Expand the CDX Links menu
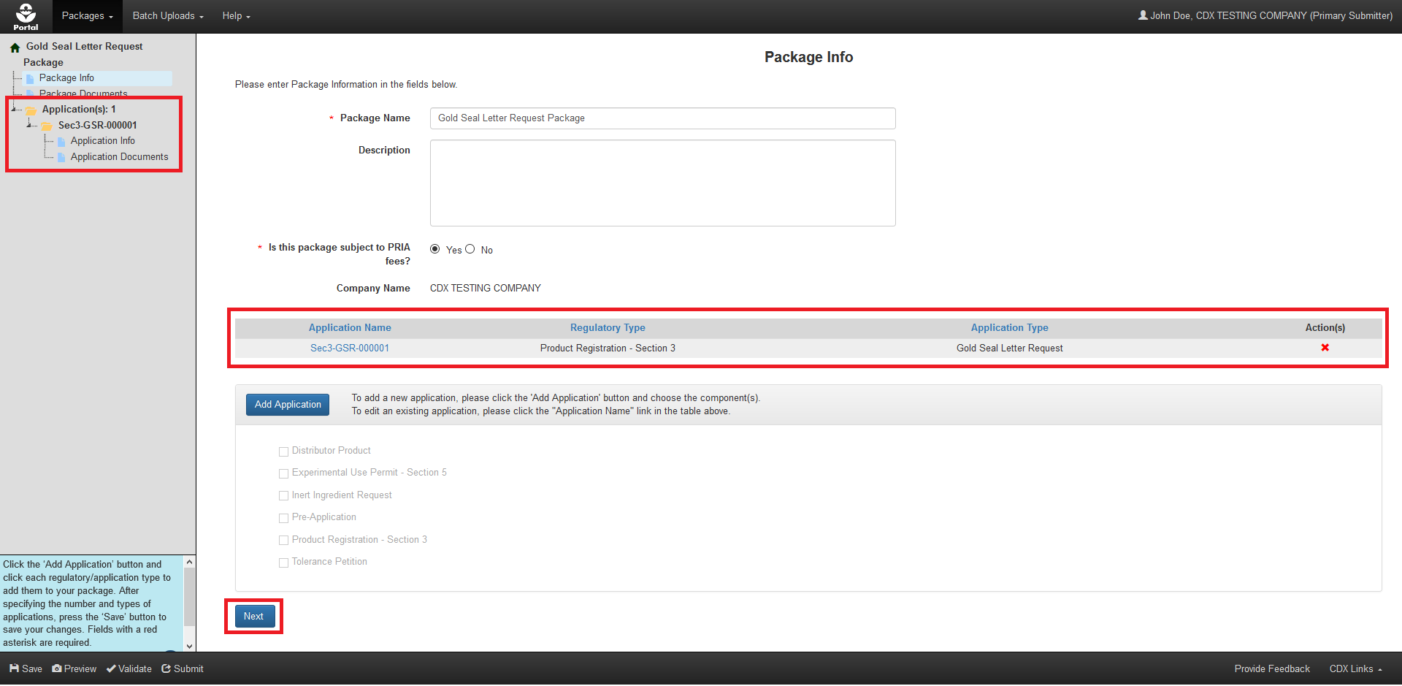 click(1355, 668)
